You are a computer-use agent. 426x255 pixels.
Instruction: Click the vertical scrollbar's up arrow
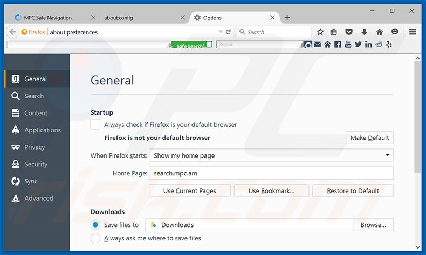pos(417,58)
